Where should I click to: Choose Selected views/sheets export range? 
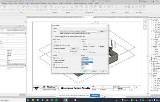(x=54, y=48)
